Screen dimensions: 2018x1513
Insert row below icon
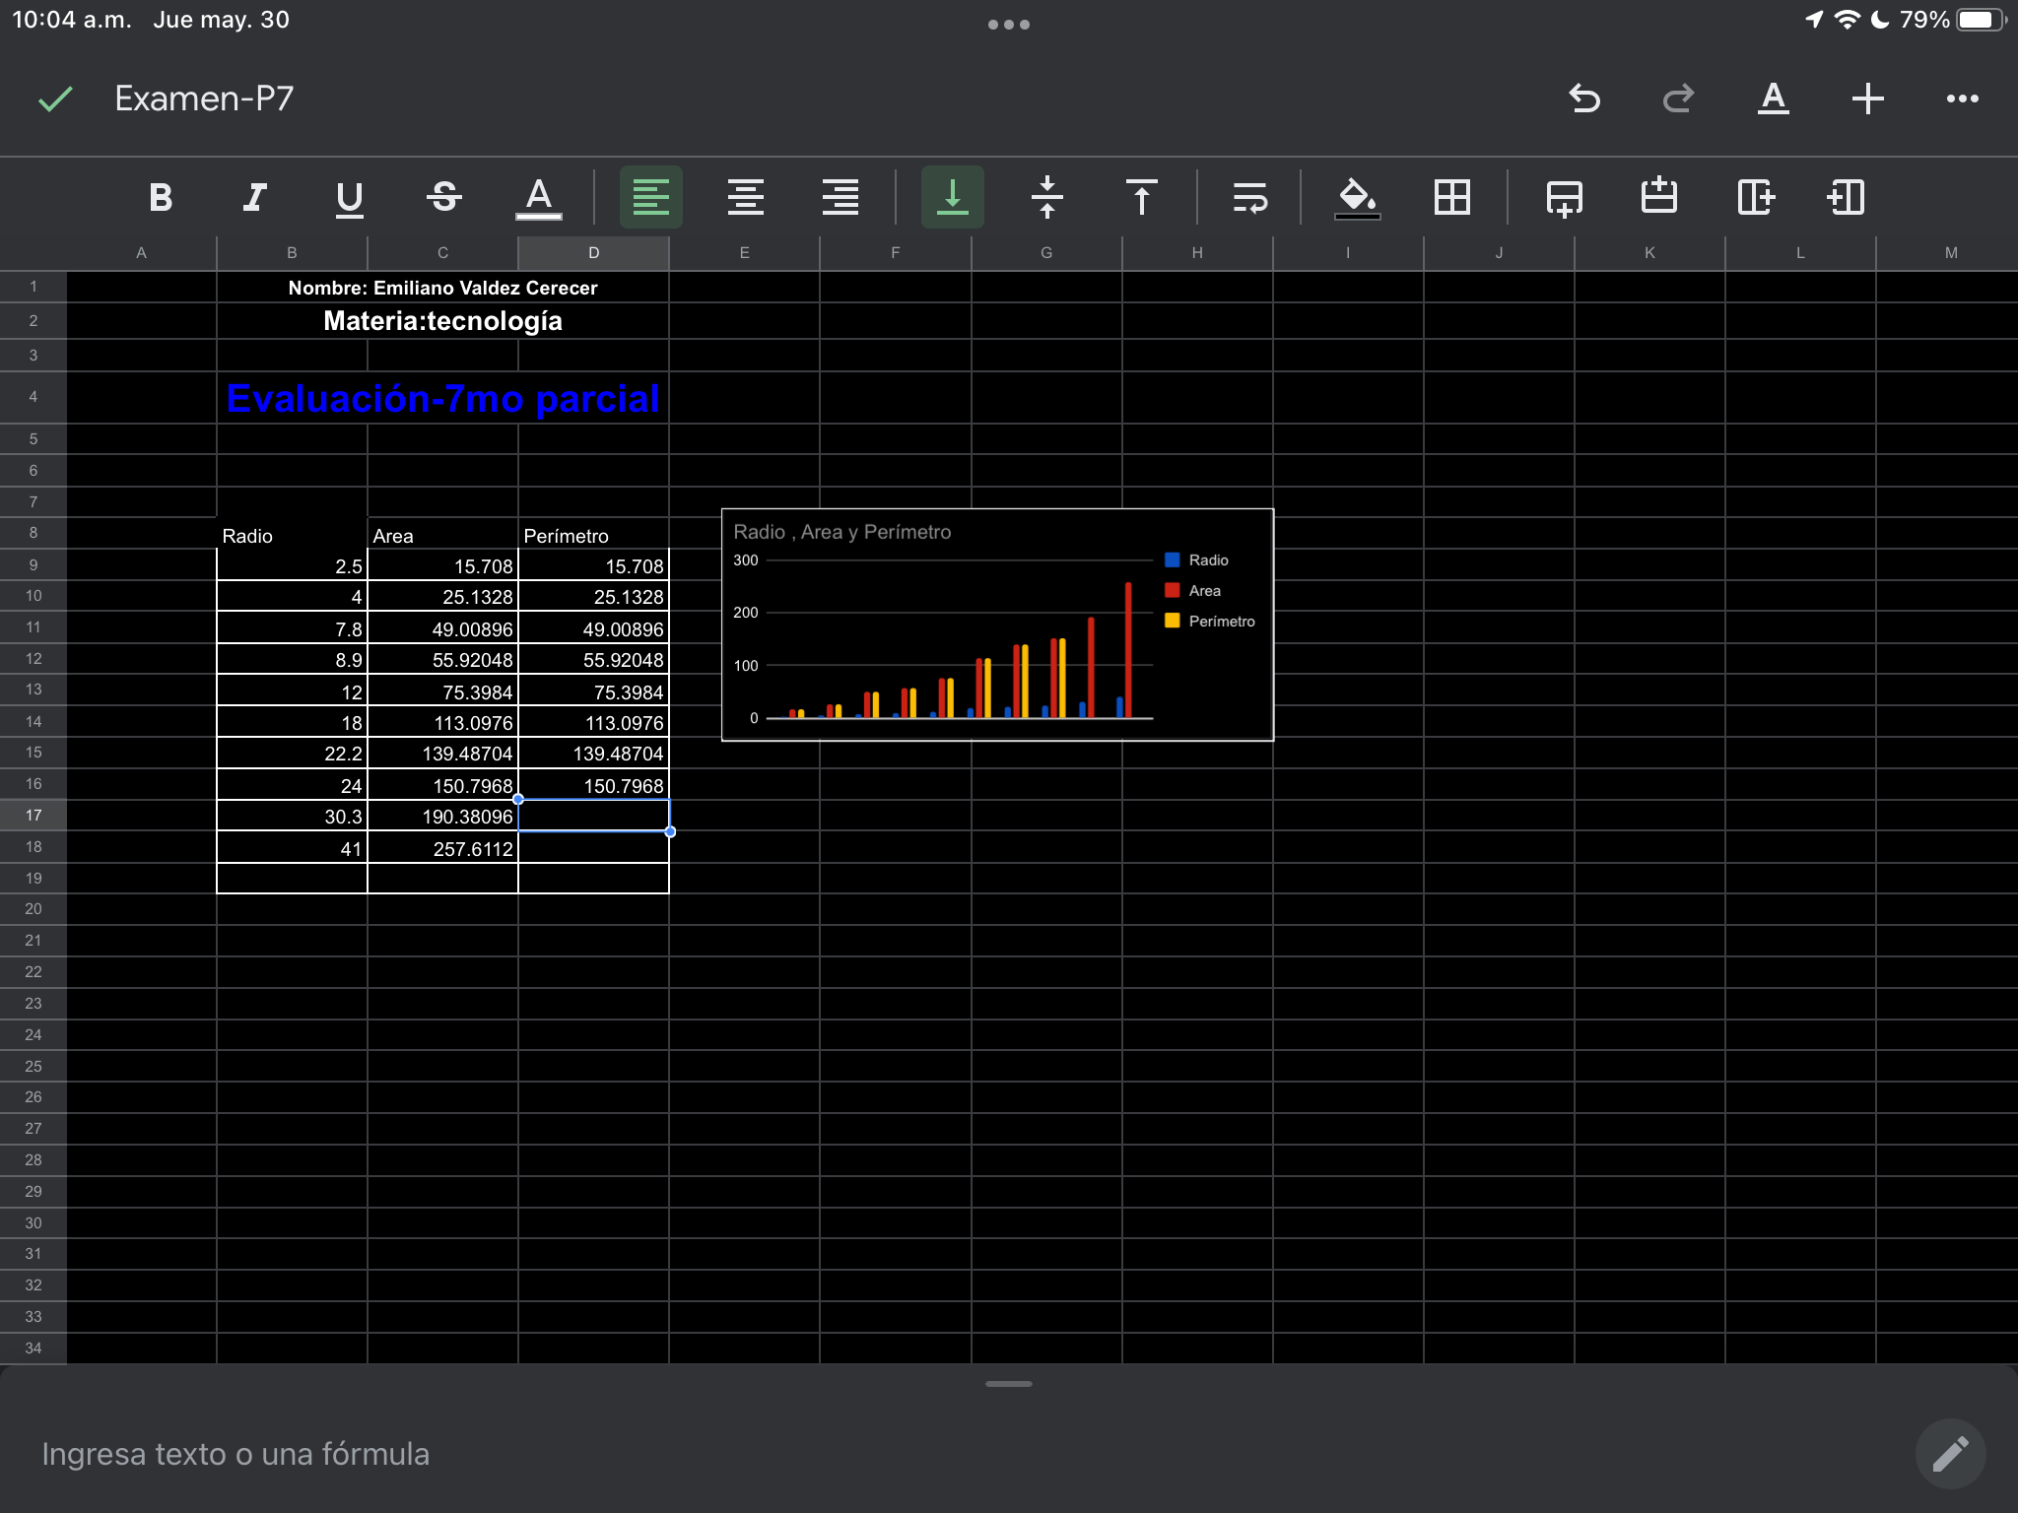point(1564,197)
